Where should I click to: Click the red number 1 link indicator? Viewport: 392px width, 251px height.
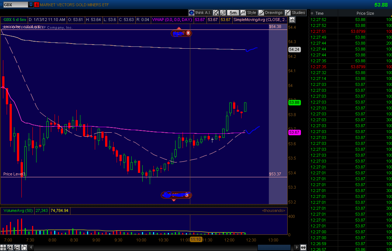tap(37, 4)
